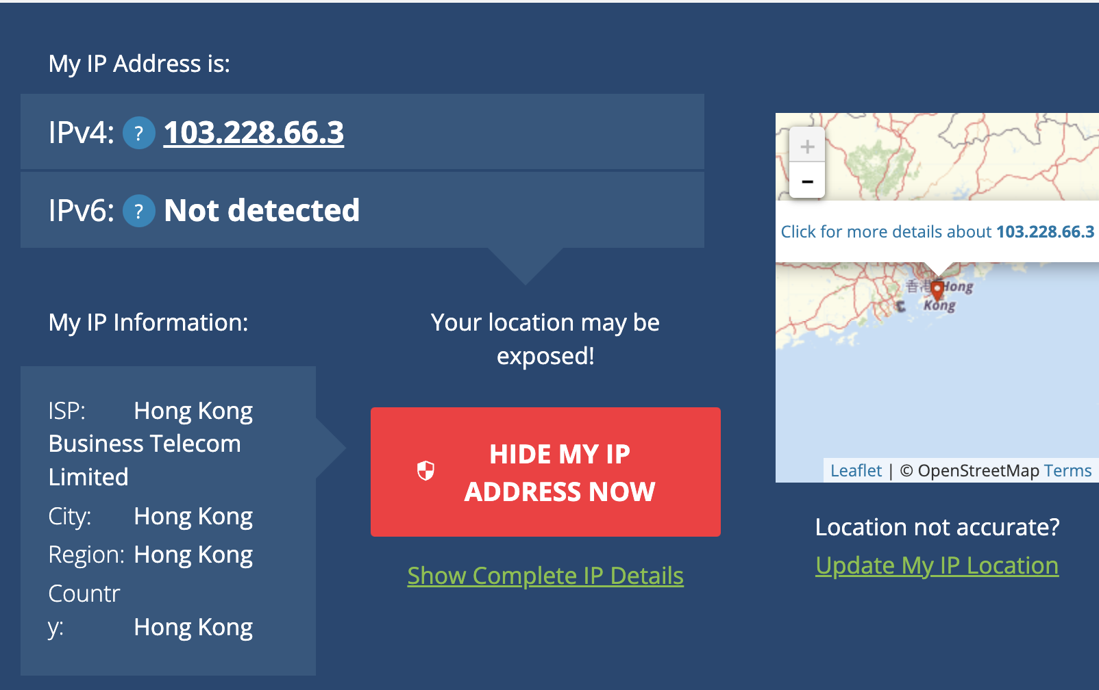Click the Region value Hong Kong
Screen dimensions: 1099x690
pyautogui.click(x=193, y=554)
